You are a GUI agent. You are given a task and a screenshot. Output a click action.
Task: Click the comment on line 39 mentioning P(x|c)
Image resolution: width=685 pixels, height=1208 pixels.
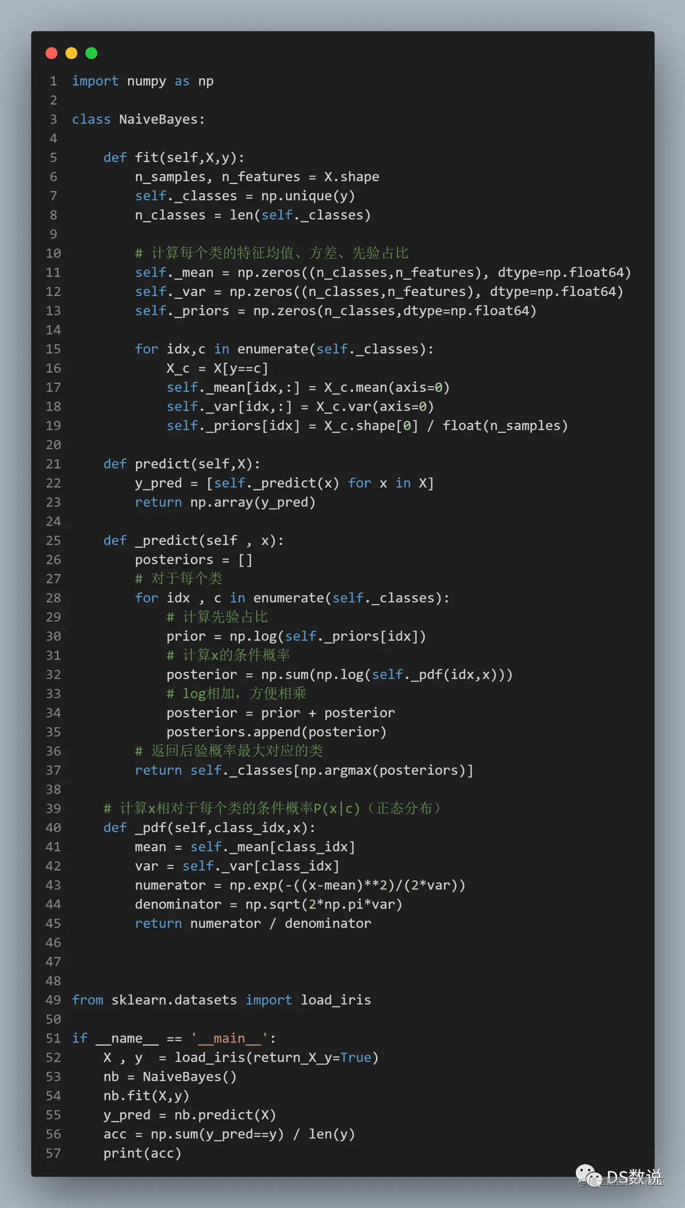pos(272,809)
